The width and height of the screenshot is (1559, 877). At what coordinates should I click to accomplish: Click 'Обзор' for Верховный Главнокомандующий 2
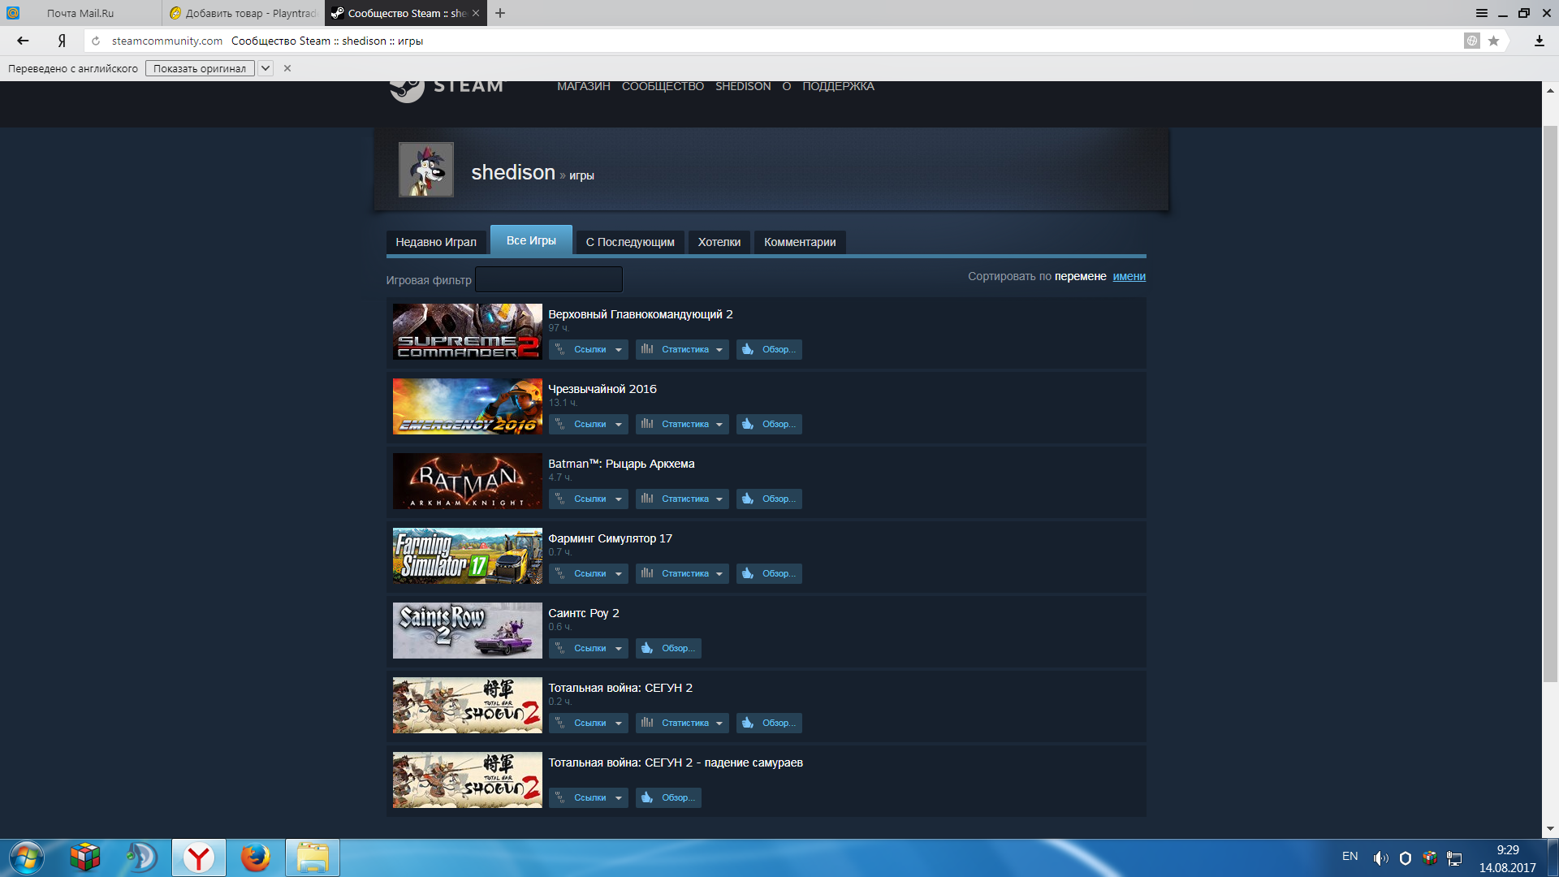click(769, 349)
